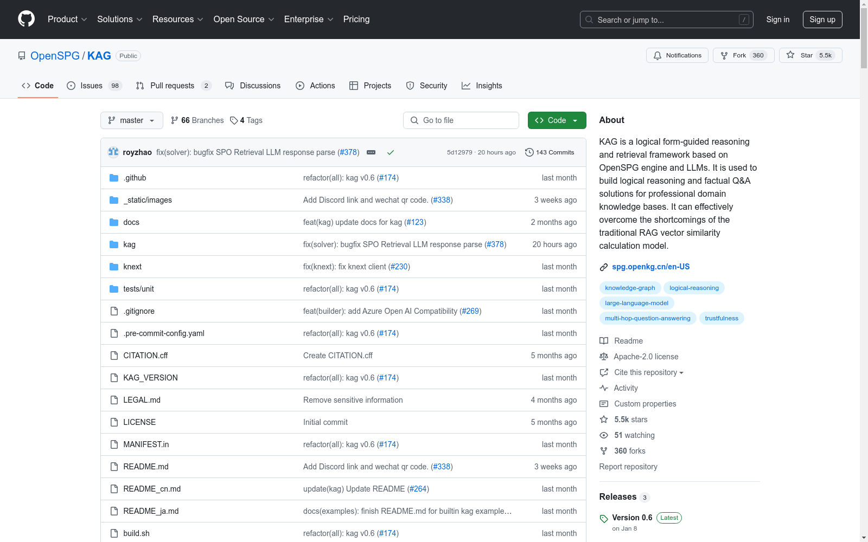Click the tag icon next to 4 Tags
The image size is (868, 542).
(234, 120)
